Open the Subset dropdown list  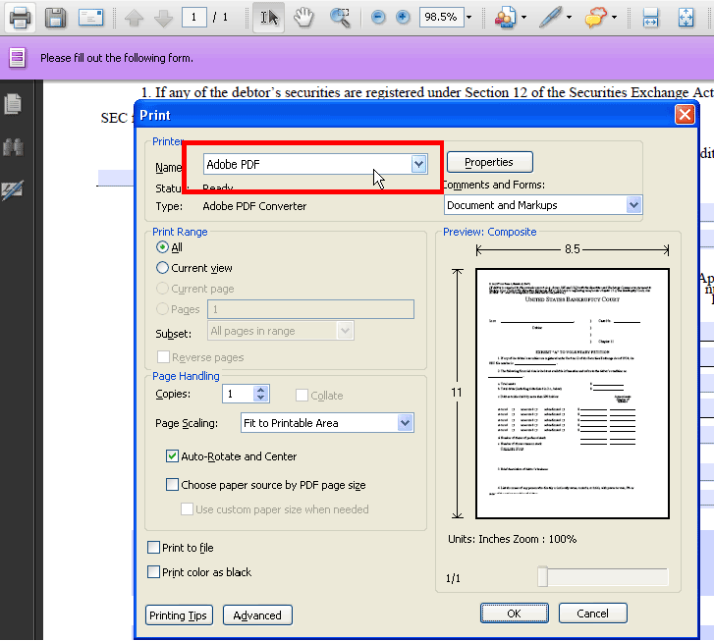coord(345,331)
